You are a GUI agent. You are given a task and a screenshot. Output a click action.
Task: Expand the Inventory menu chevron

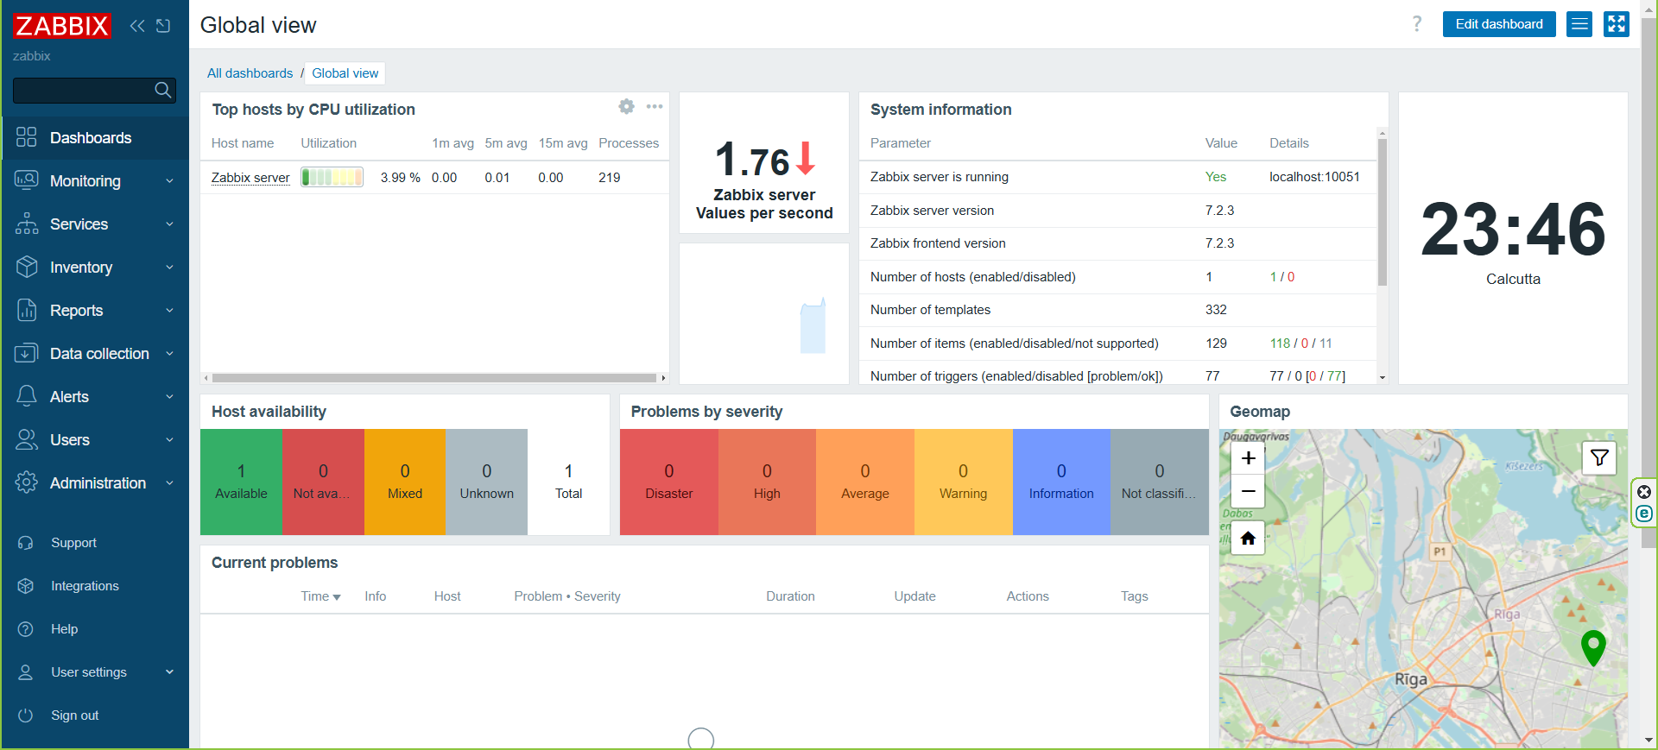[x=169, y=268]
